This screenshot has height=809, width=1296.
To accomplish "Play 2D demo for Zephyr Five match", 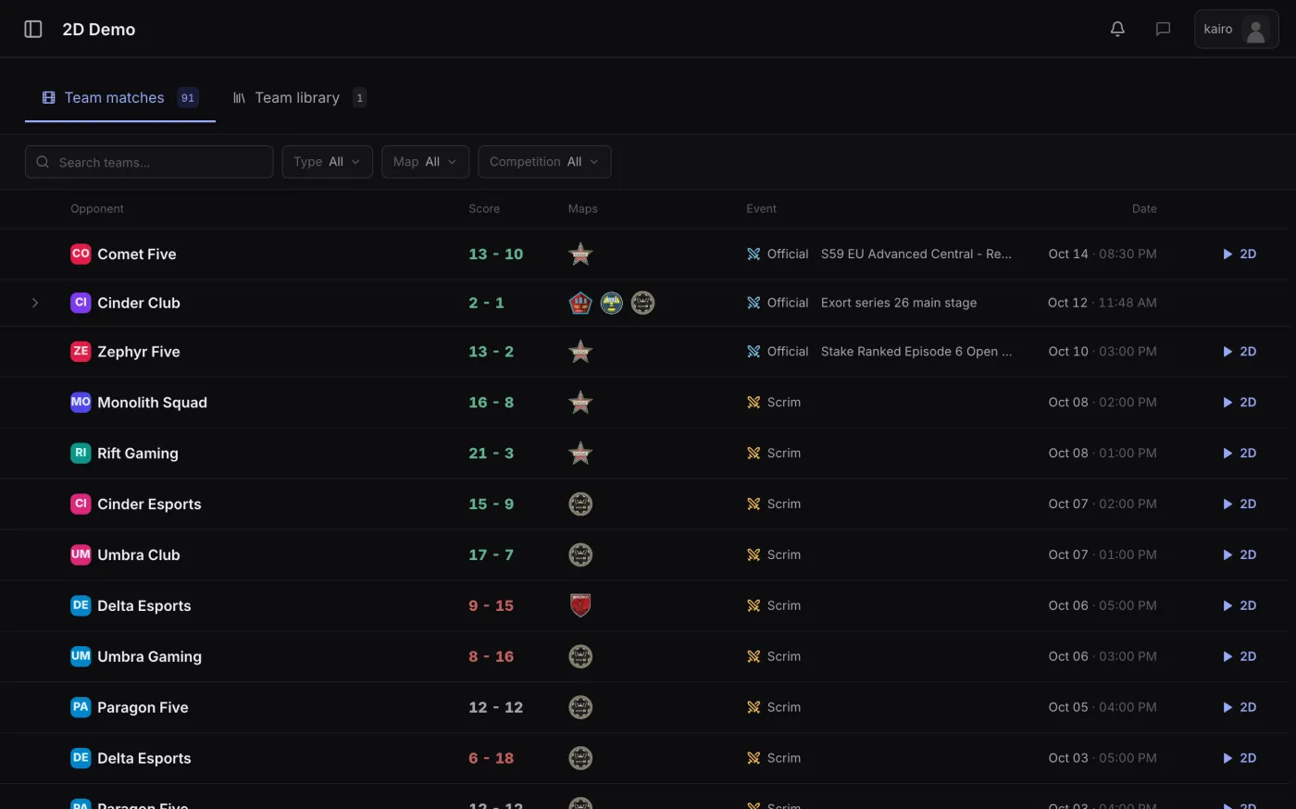I will pyautogui.click(x=1240, y=352).
